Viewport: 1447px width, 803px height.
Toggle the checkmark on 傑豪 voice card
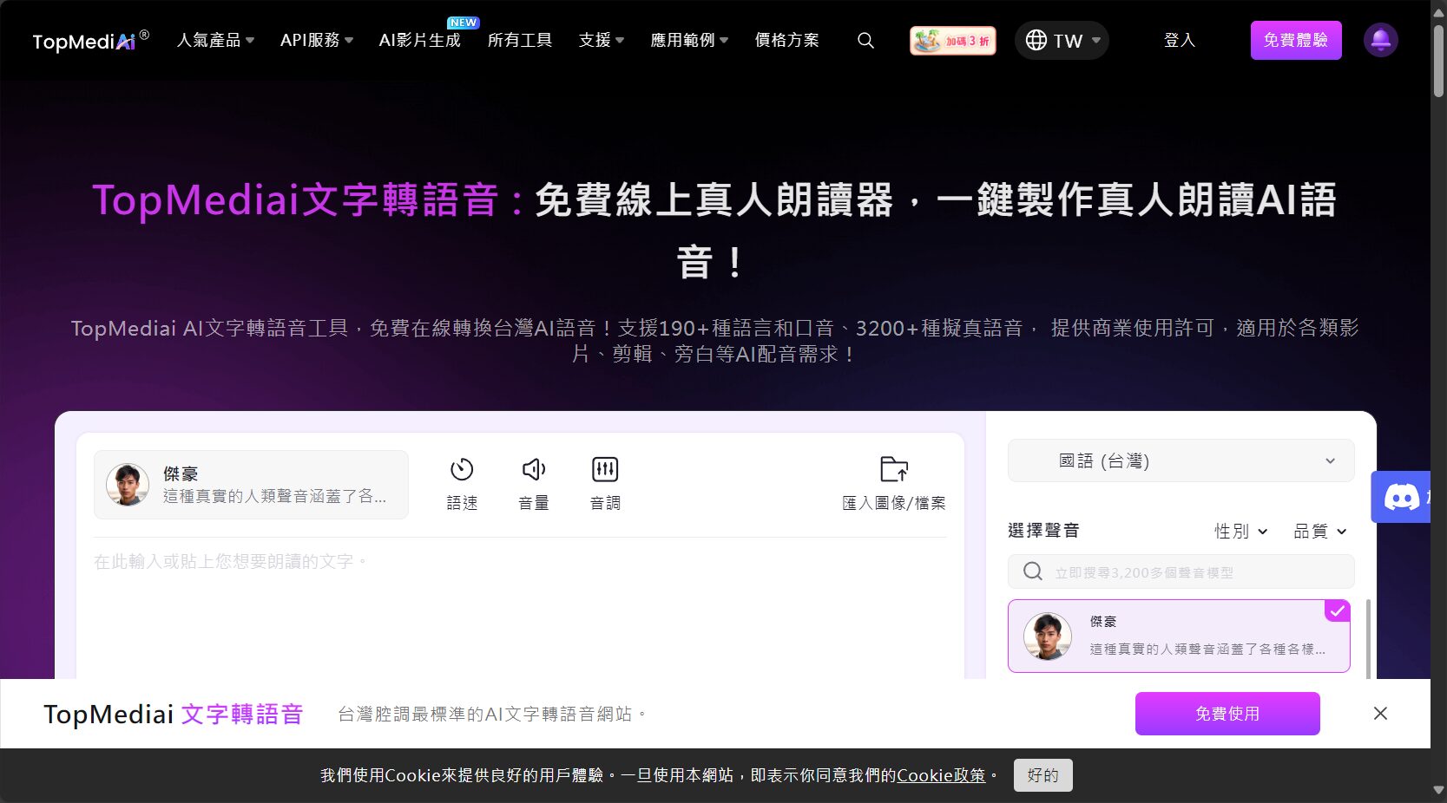point(1338,610)
